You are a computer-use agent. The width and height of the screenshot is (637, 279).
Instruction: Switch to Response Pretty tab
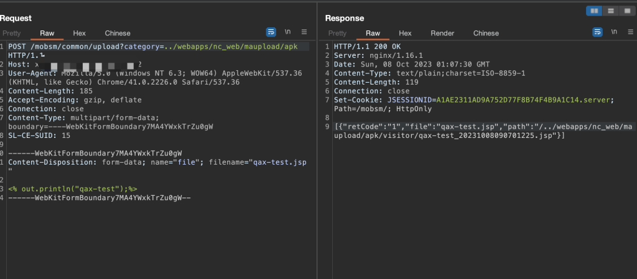[x=337, y=34]
